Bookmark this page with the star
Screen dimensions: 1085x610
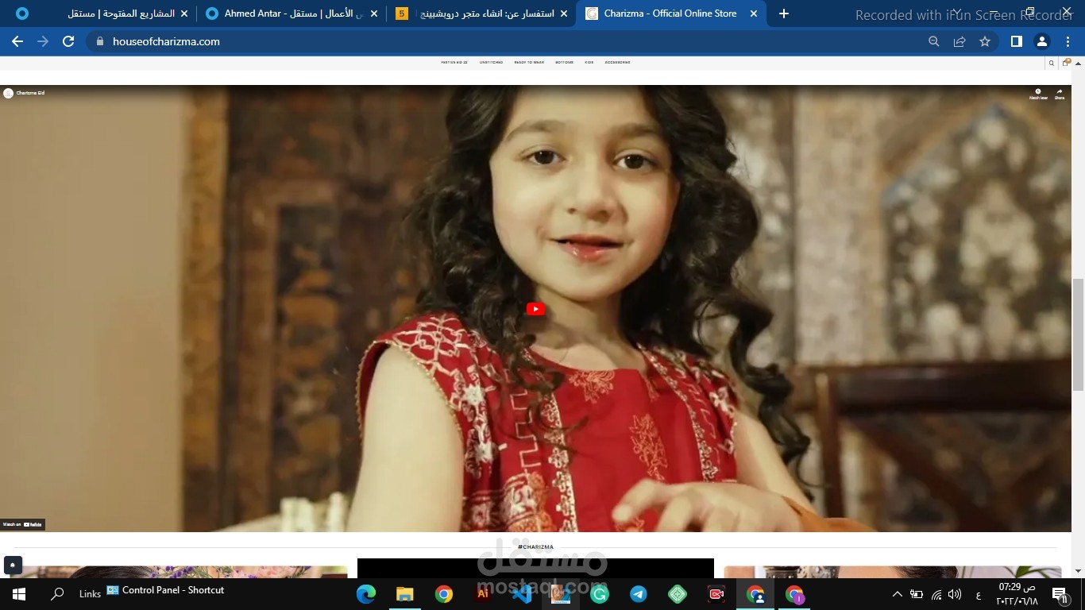tap(985, 41)
